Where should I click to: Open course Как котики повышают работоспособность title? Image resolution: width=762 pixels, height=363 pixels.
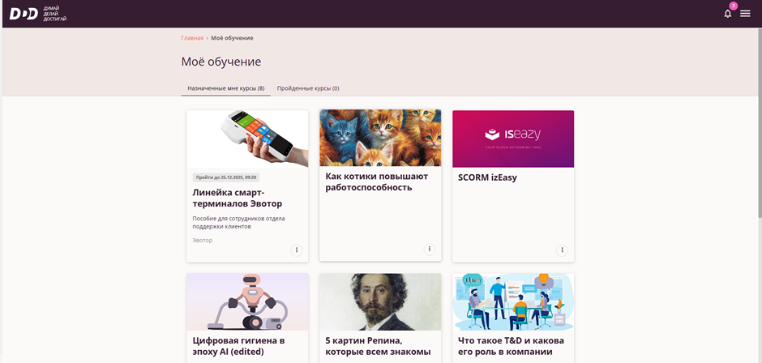pyautogui.click(x=375, y=181)
